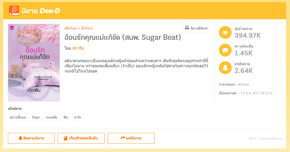Click the speech bubble comments icon

[225, 50]
